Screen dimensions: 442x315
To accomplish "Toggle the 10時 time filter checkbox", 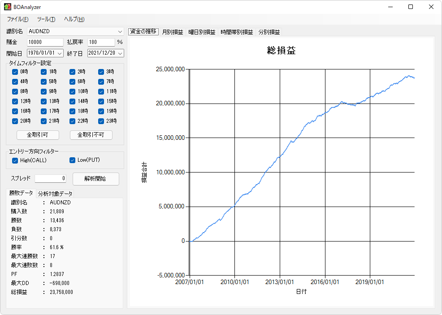I will click(73, 91).
